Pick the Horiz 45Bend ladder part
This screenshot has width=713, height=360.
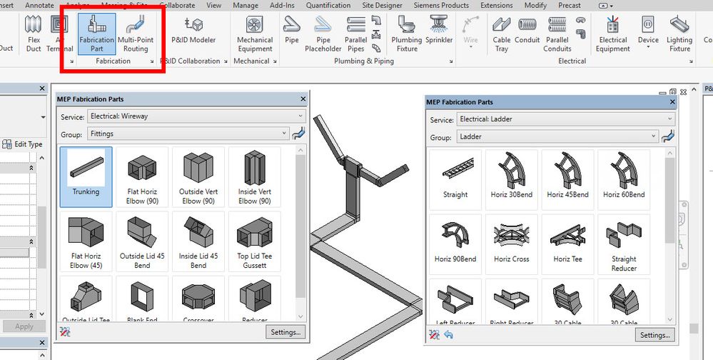tap(568, 180)
